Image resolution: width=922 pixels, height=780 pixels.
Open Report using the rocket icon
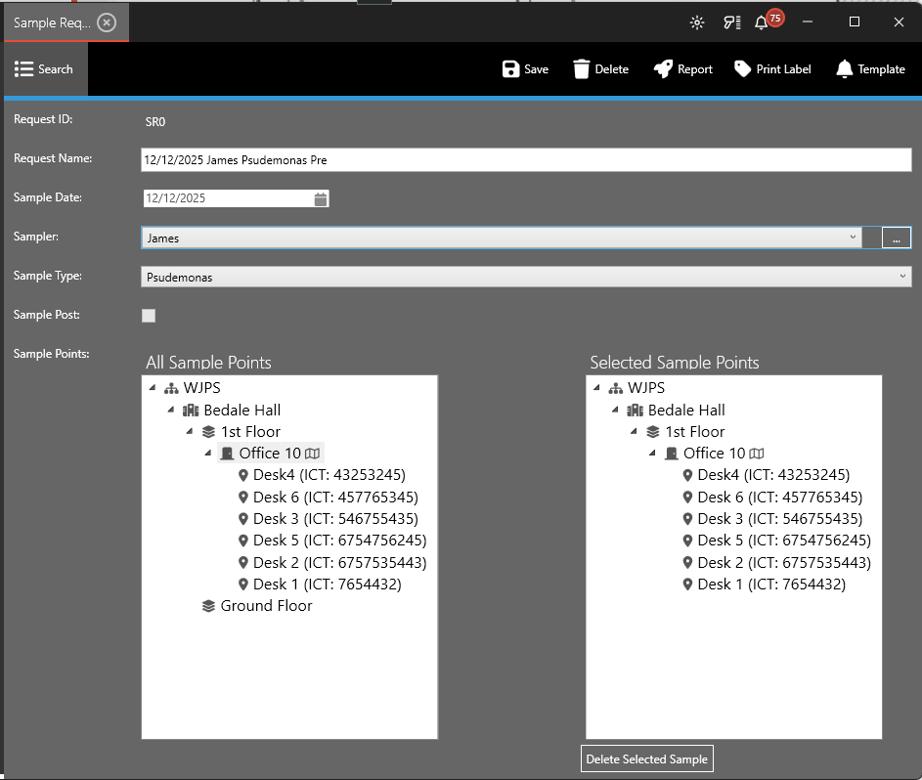(x=663, y=68)
